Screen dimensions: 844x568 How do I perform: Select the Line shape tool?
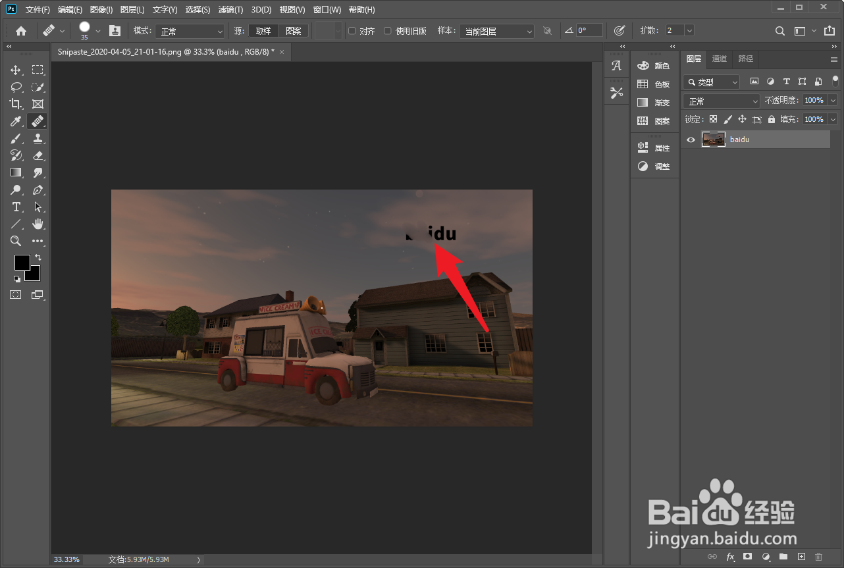[16, 224]
